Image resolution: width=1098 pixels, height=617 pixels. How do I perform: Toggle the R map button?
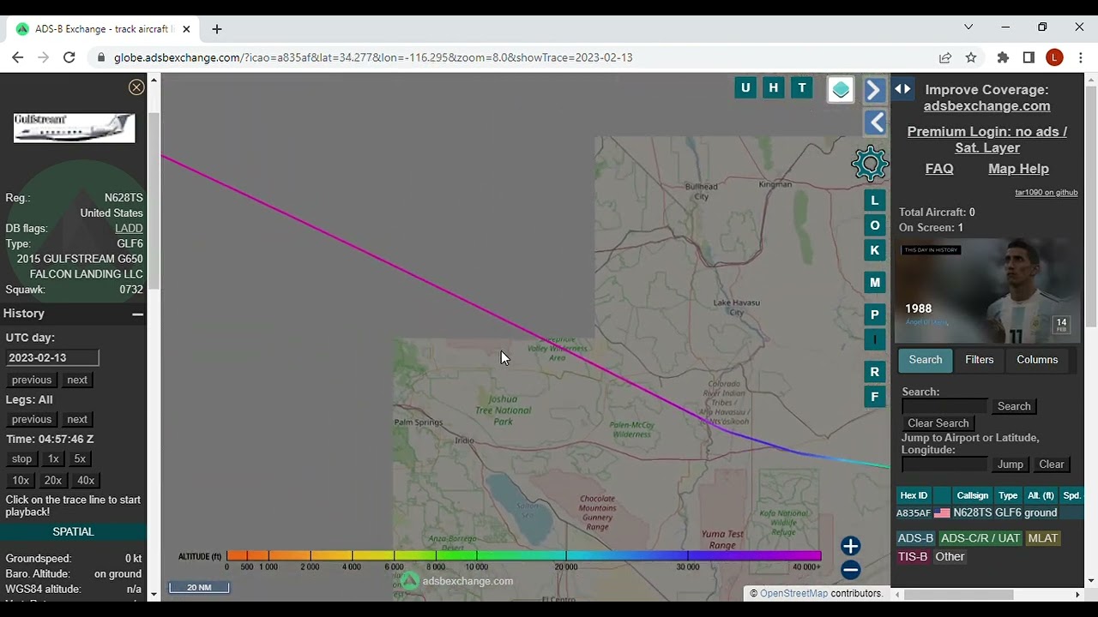tap(875, 372)
